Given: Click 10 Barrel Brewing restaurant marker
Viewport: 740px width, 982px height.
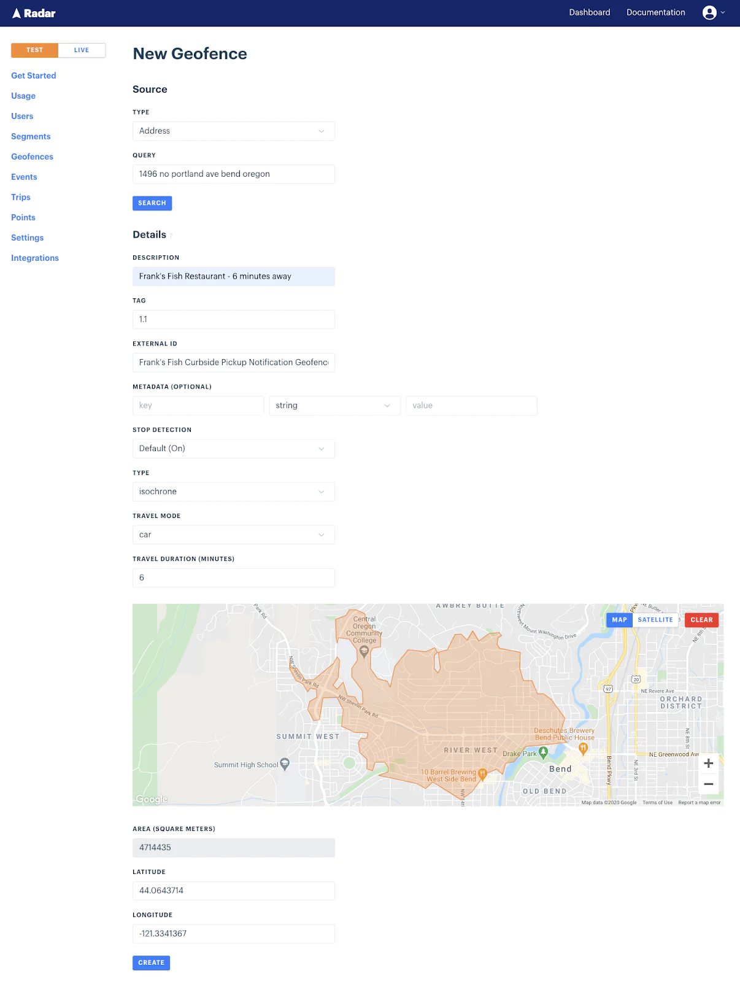Looking at the screenshot, I should point(482,774).
